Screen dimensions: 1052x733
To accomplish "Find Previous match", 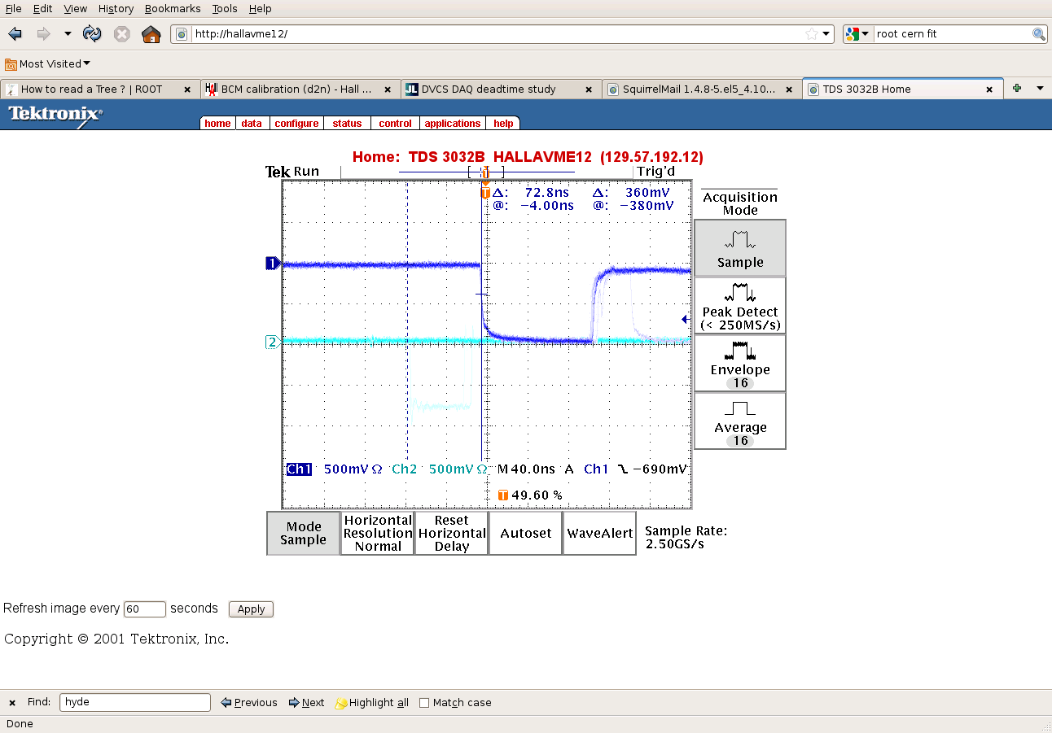I will [249, 703].
